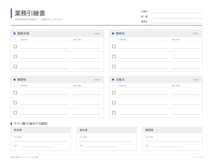Check the second row box in 関係先
The image size is (213, 160).
coord(114,56)
